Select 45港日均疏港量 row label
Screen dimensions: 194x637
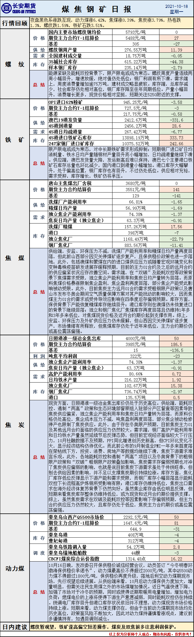(65, 132)
